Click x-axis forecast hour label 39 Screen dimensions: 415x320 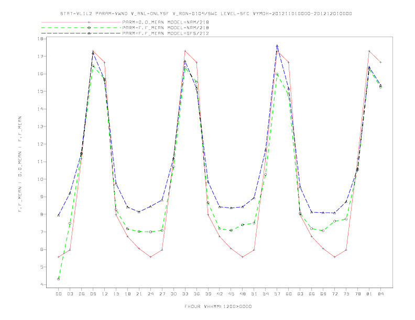pos(208,294)
